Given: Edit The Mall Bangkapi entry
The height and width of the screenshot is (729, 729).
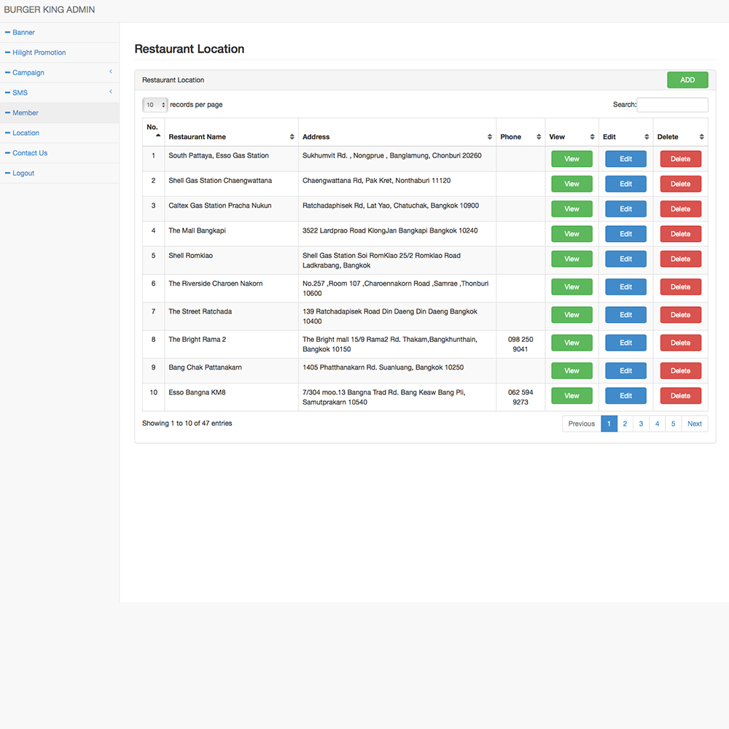Looking at the screenshot, I should point(625,234).
